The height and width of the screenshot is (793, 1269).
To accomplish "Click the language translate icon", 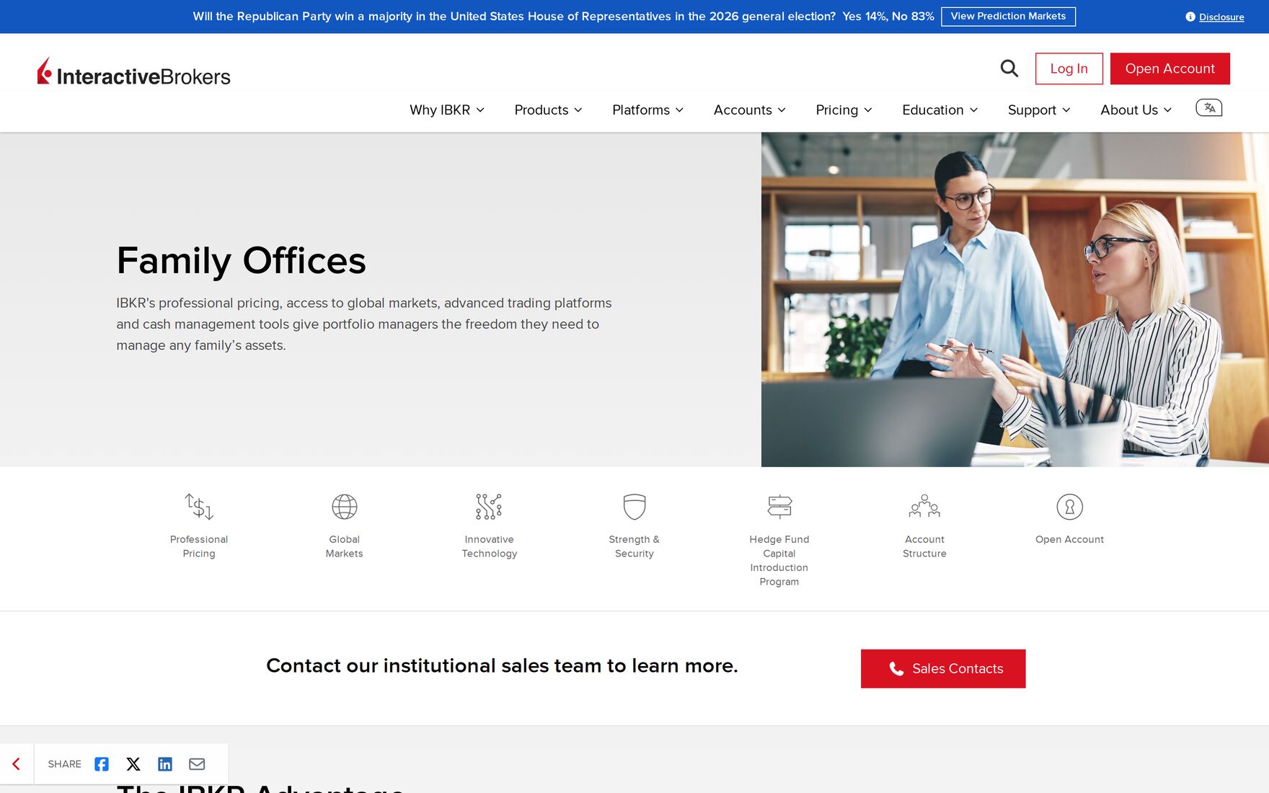I will click(1209, 108).
